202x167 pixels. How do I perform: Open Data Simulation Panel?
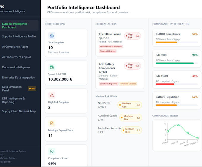pyautogui.click(x=12, y=89)
